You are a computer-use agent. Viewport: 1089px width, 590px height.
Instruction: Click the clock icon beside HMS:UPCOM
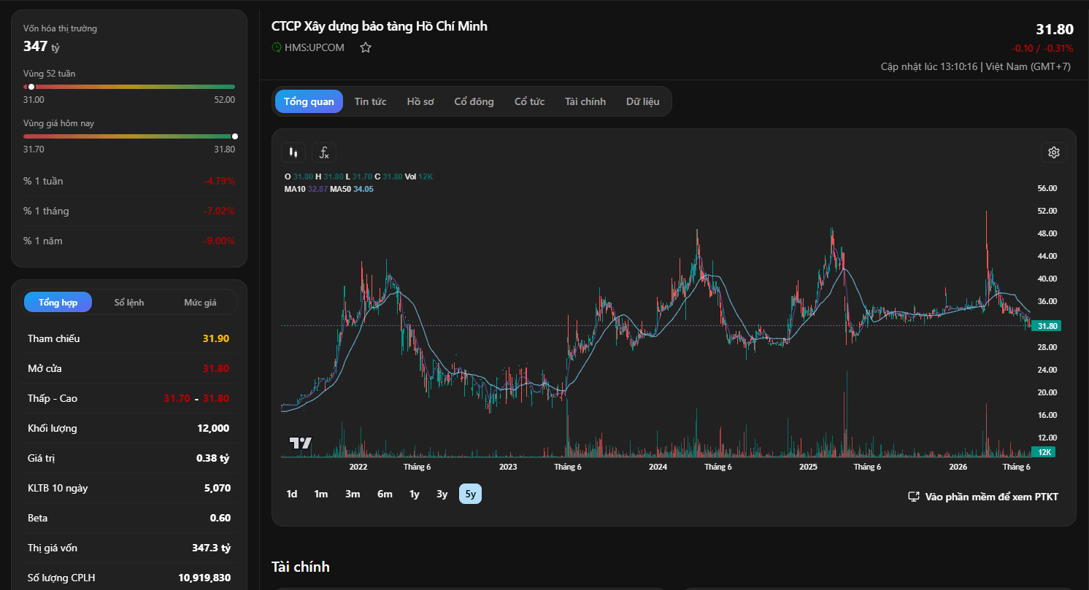point(277,47)
